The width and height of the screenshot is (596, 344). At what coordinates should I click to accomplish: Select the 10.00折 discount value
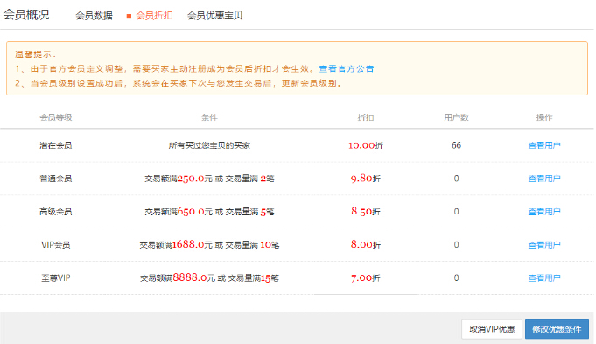(366, 145)
